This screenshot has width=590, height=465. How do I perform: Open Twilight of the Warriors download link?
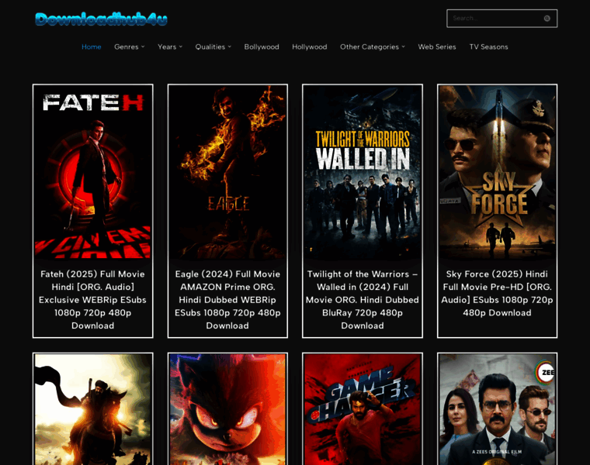click(x=363, y=300)
